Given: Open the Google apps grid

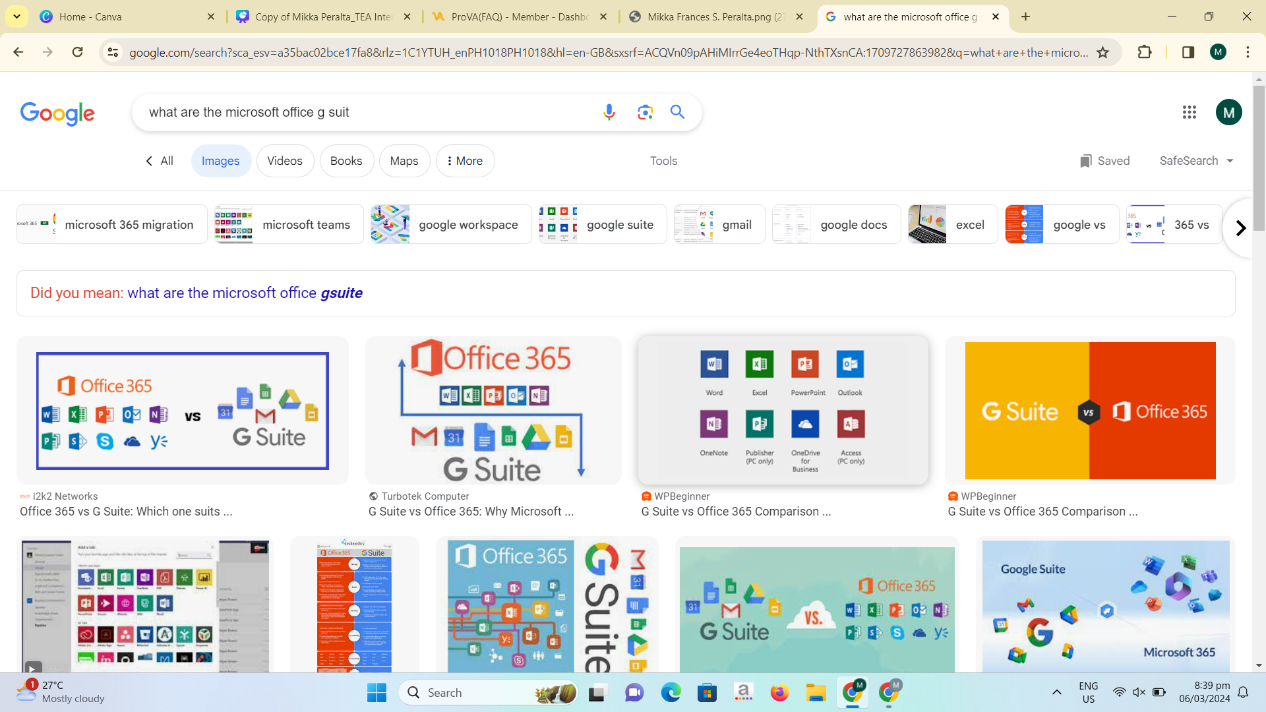Looking at the screenshot, I should (1190, 112).
